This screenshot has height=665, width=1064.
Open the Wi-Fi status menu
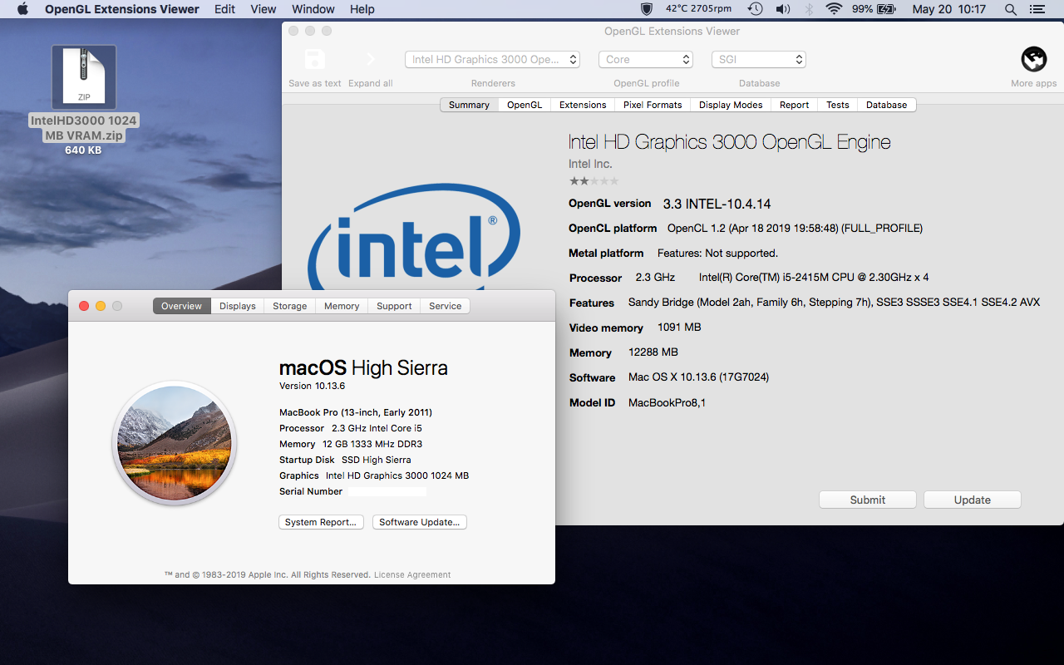(834, 9)
